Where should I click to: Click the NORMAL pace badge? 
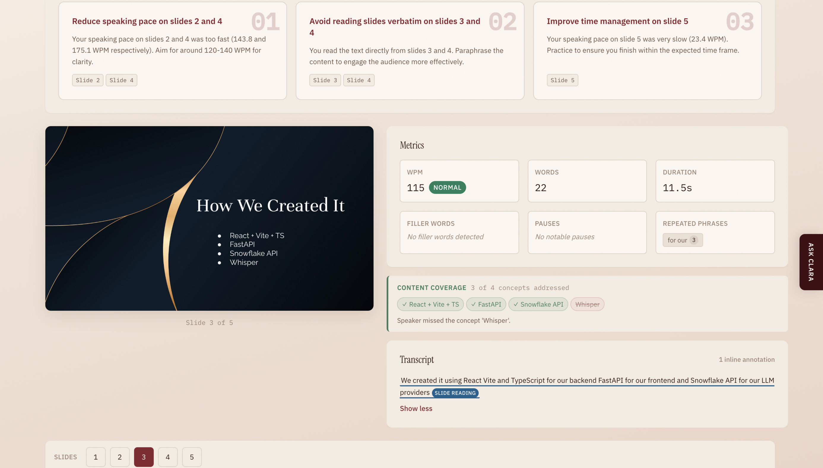447,187
